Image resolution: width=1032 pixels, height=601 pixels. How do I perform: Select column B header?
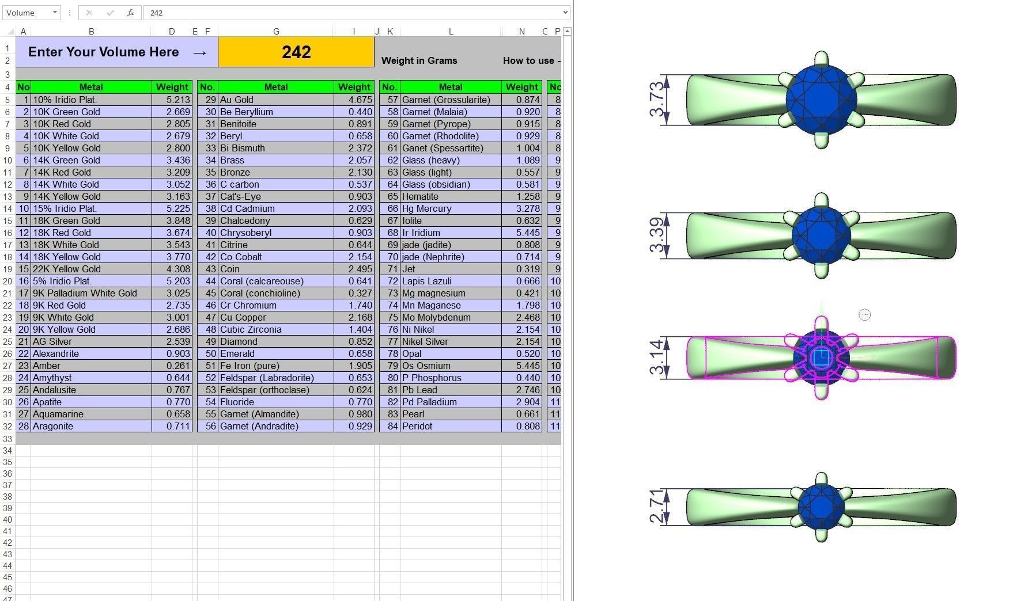(x=91, y=32)
